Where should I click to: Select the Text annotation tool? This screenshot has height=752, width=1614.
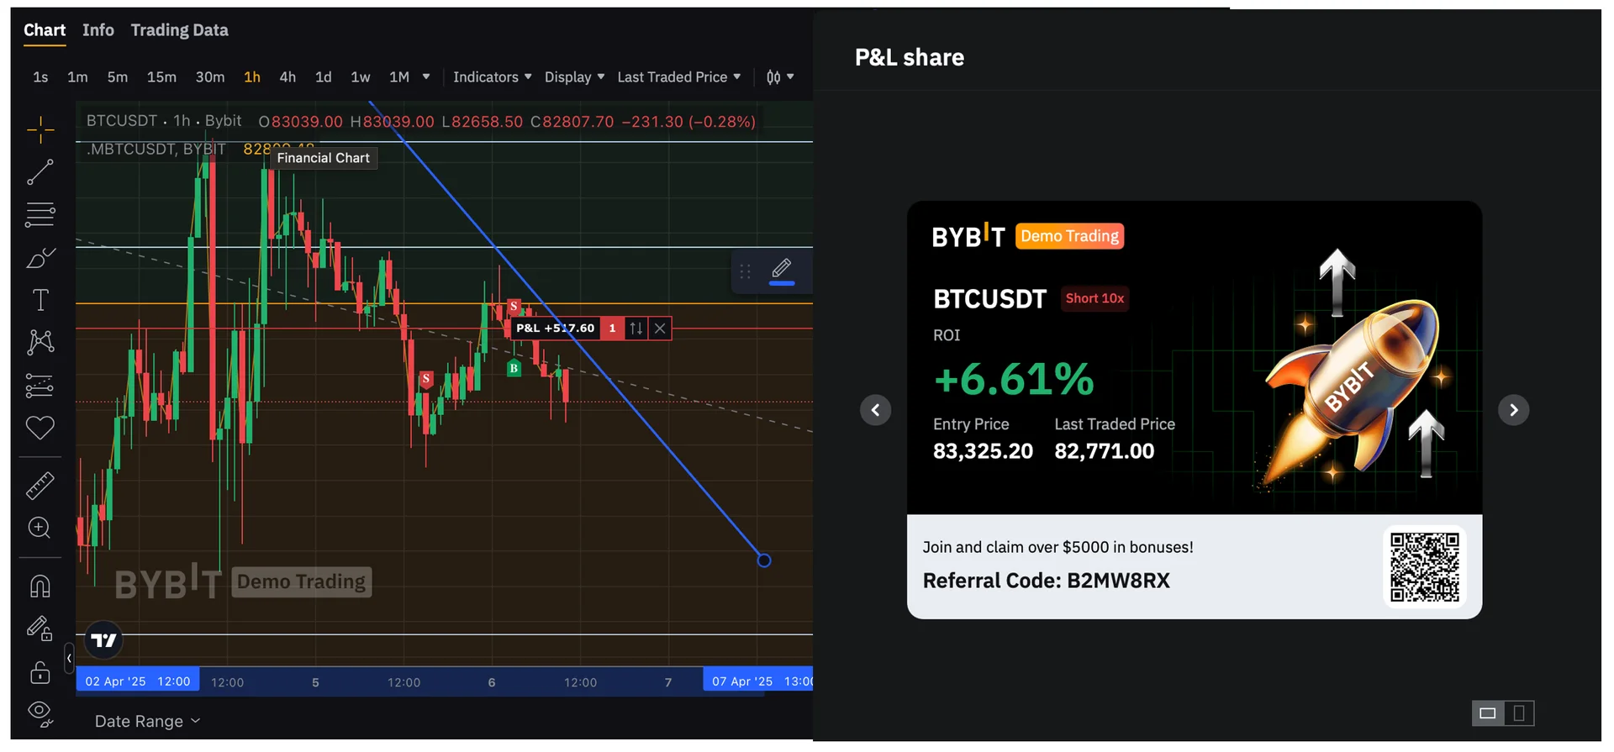pos(40,300)
